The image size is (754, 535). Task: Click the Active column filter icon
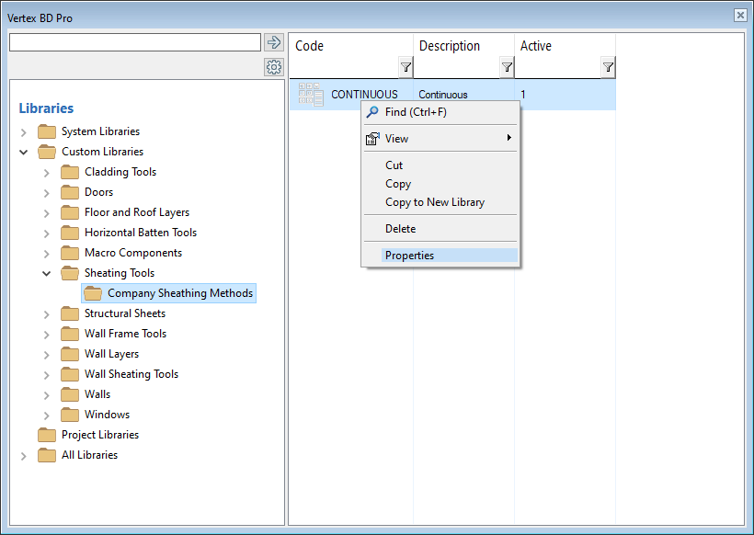(x=608, y=67)
